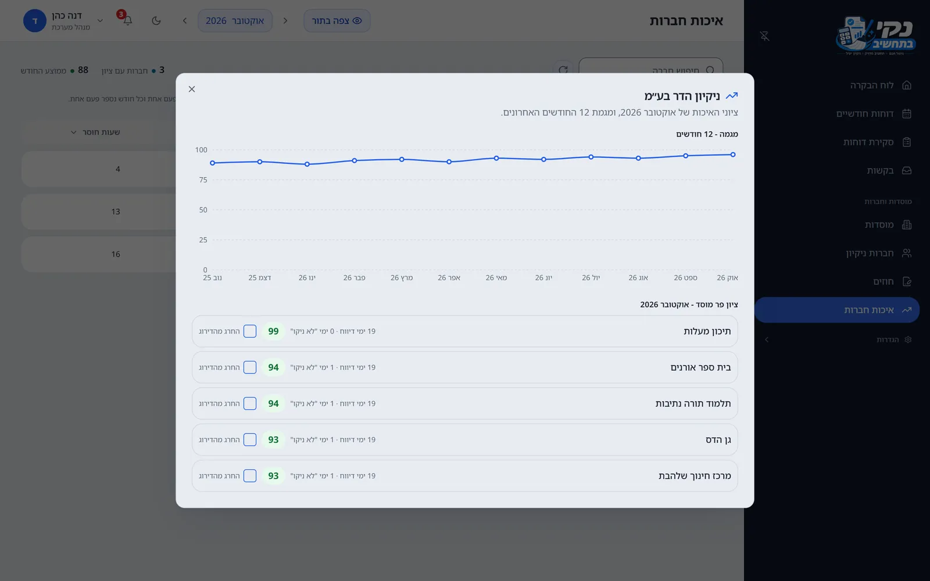Click the table cell showing 13 missing hours
The width and height of the screenshot is (930, 581).
pyautogui.click(x=116, y=211)
